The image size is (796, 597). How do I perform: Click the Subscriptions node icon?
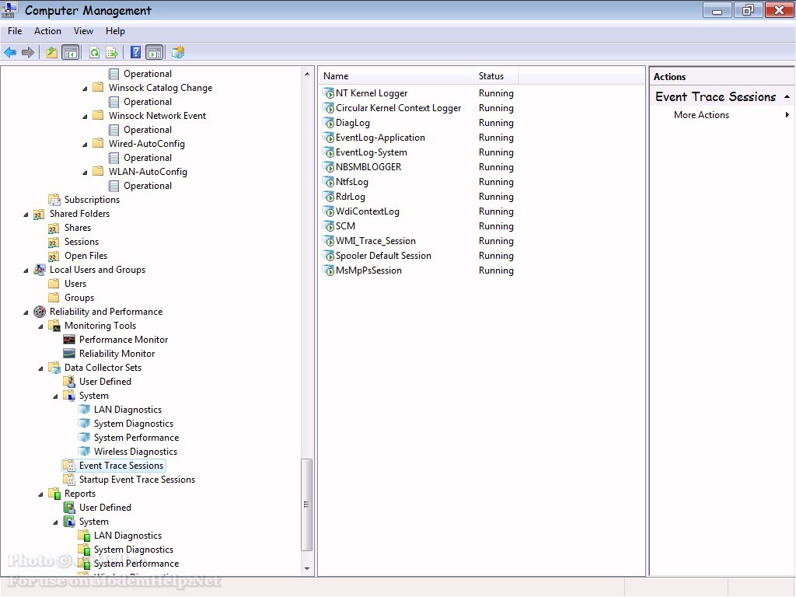coord(54,200)
